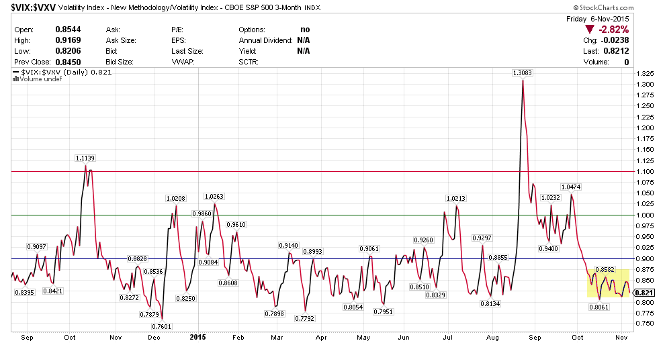This screenshot has height=343, width=665.
Task: Click the '-2.82%' percent change value
Action: 613,30
